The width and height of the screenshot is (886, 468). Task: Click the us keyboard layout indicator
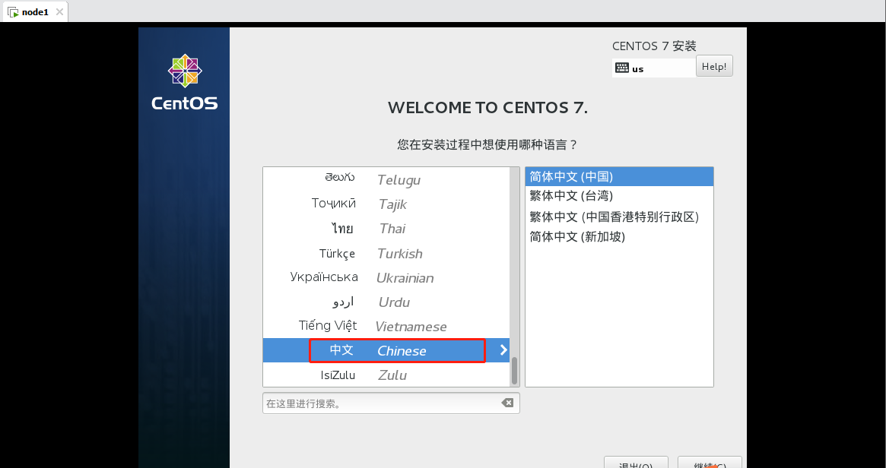(x=654, y=68)
